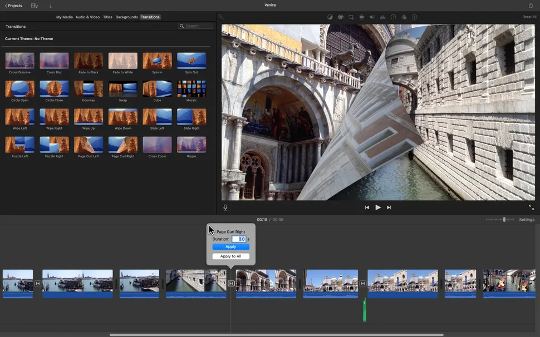The height and width of the screenshot is (337, 540).
Task: Switch to the Titles tab
Action: (107, 17)
